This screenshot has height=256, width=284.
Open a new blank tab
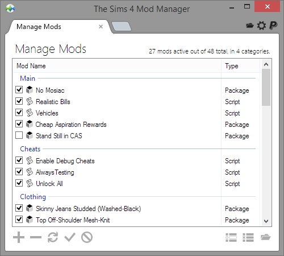[x=122, y=26]
